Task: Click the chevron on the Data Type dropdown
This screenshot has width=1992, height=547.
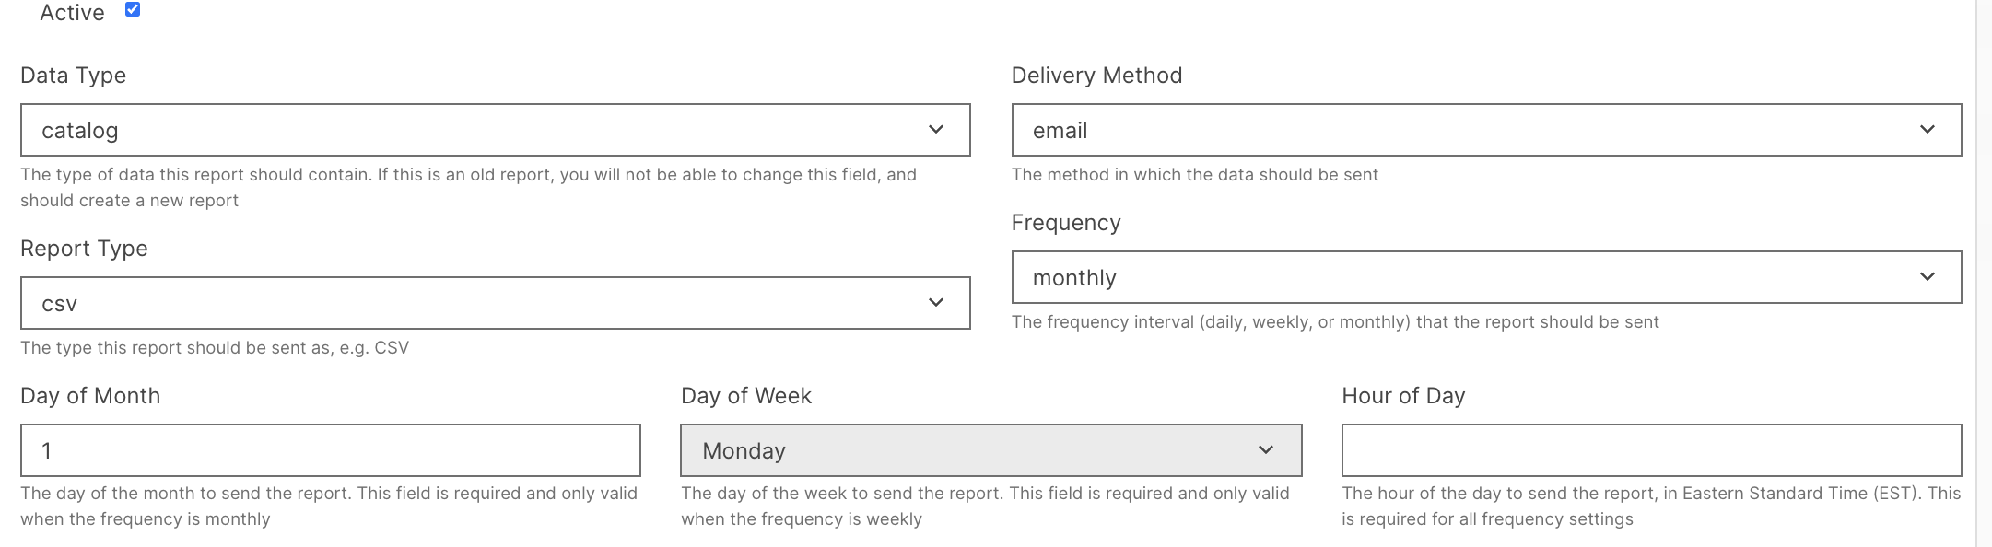Action: pos(937,130)
